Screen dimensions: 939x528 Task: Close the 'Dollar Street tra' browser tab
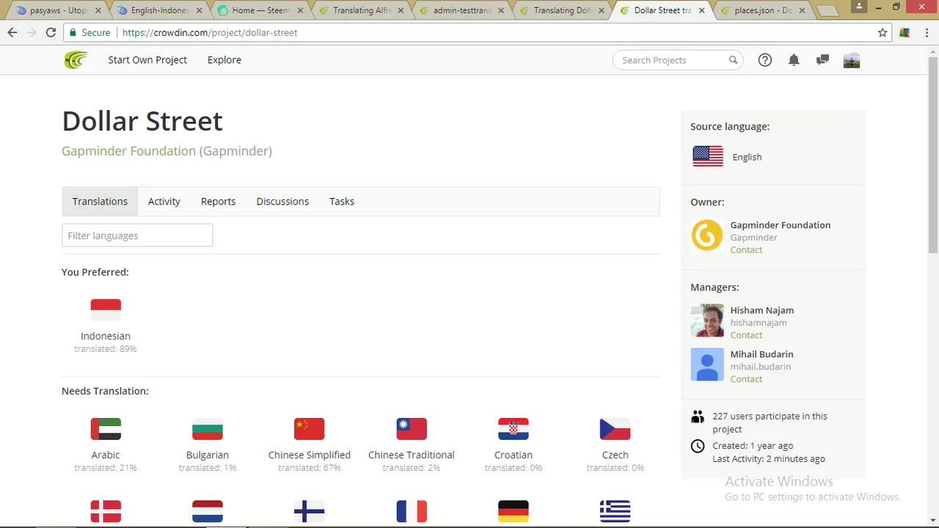point(701,11)
